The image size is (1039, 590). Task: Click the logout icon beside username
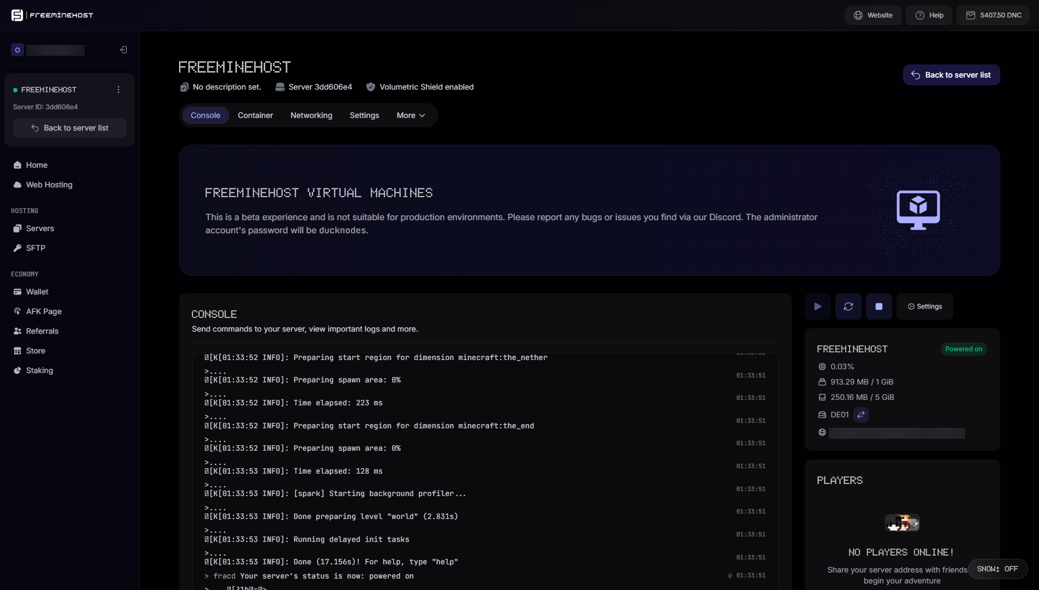point(124,50)
